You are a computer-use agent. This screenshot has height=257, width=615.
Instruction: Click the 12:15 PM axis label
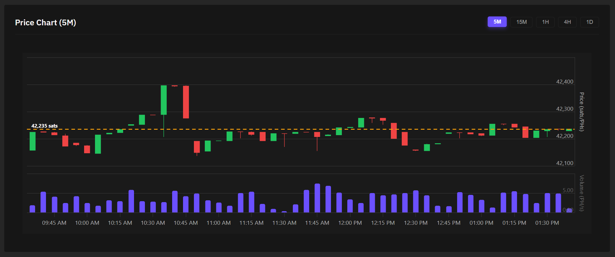pos(383,223)
